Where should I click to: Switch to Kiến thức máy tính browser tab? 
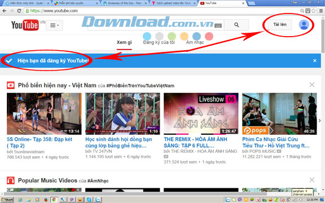(x=27, y=3)
